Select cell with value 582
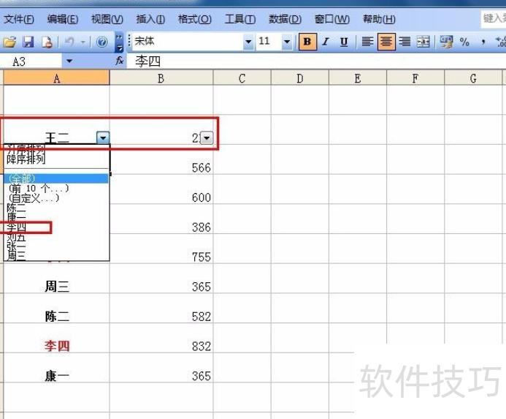 [x=161, y=309]
